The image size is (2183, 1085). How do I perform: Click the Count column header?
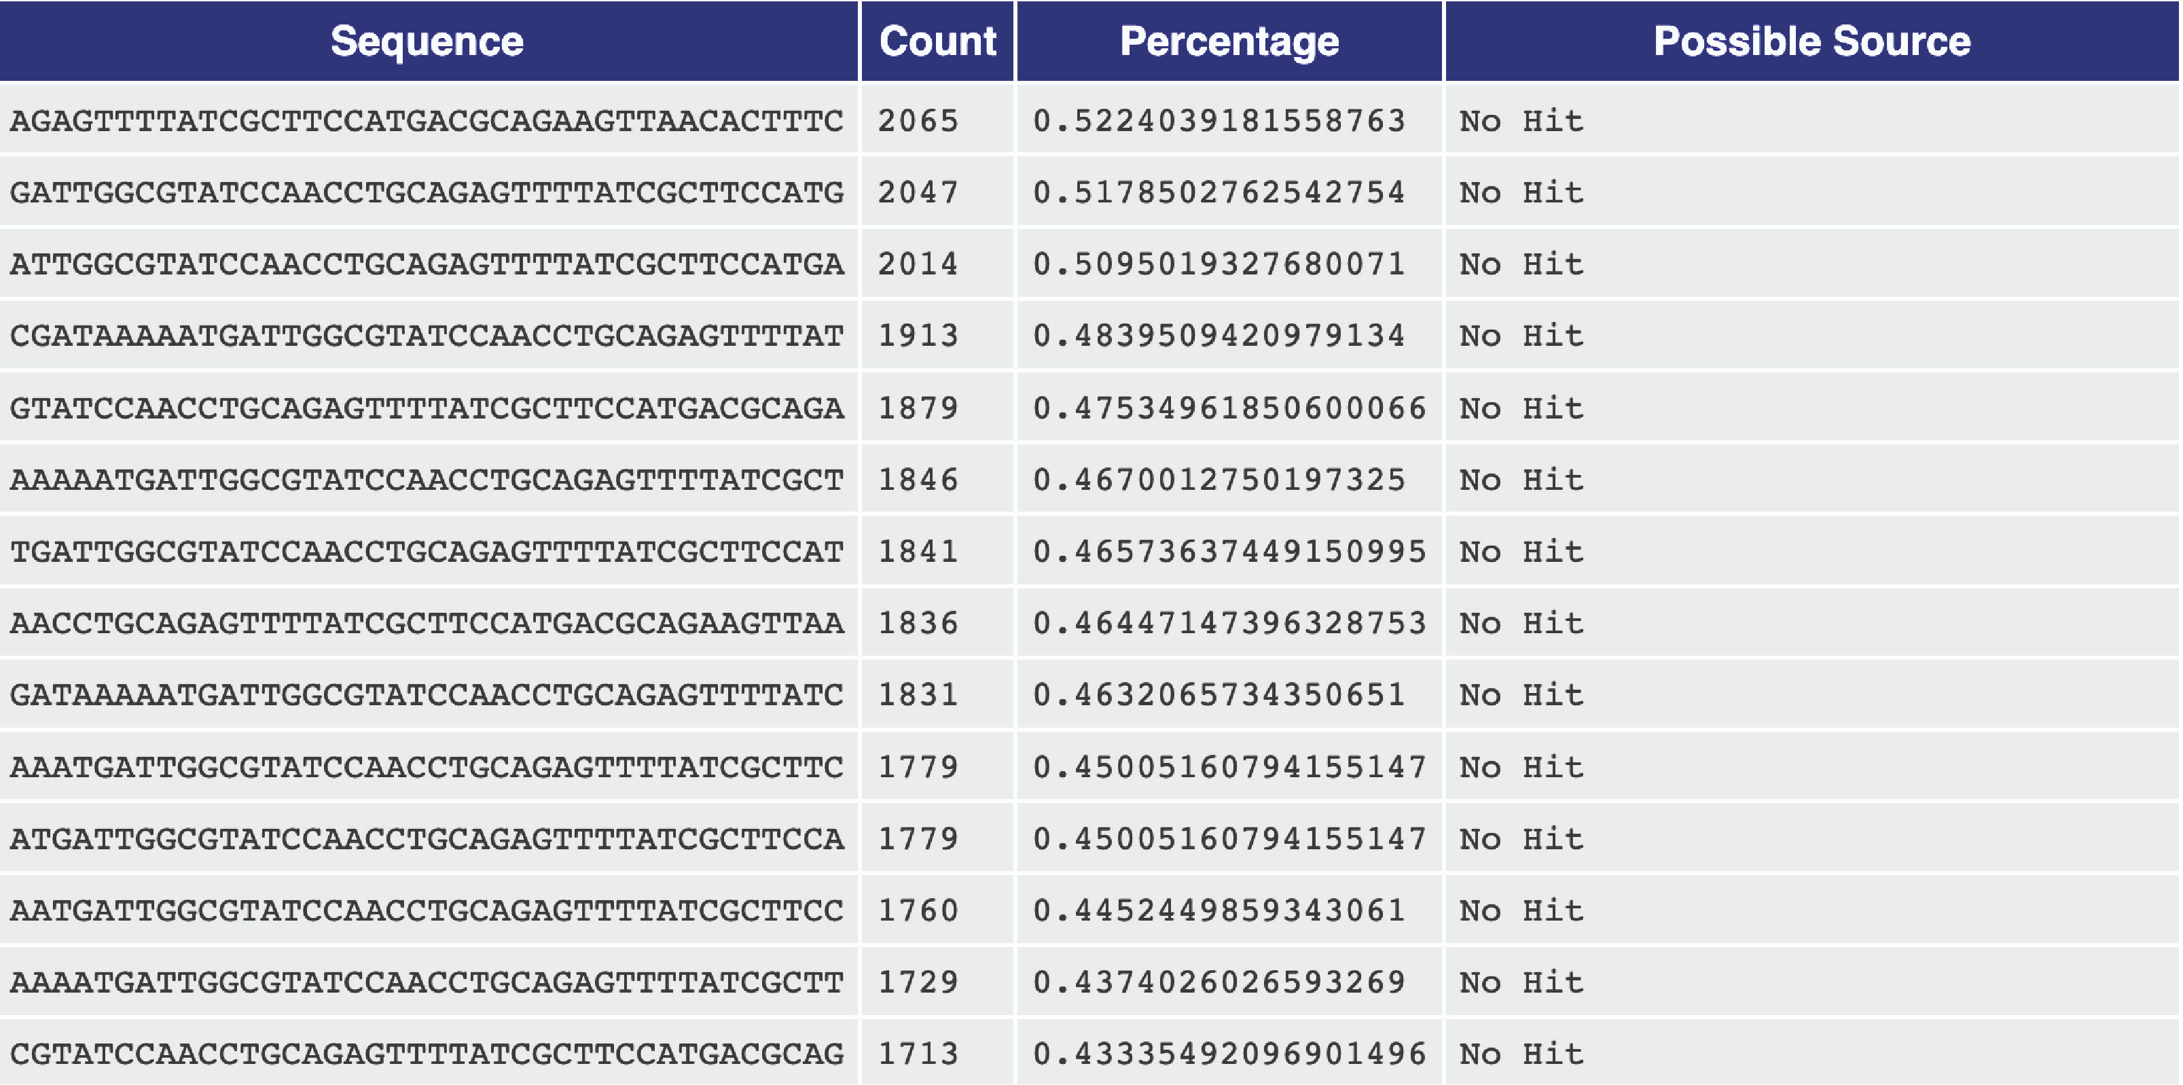pos(937,41)
